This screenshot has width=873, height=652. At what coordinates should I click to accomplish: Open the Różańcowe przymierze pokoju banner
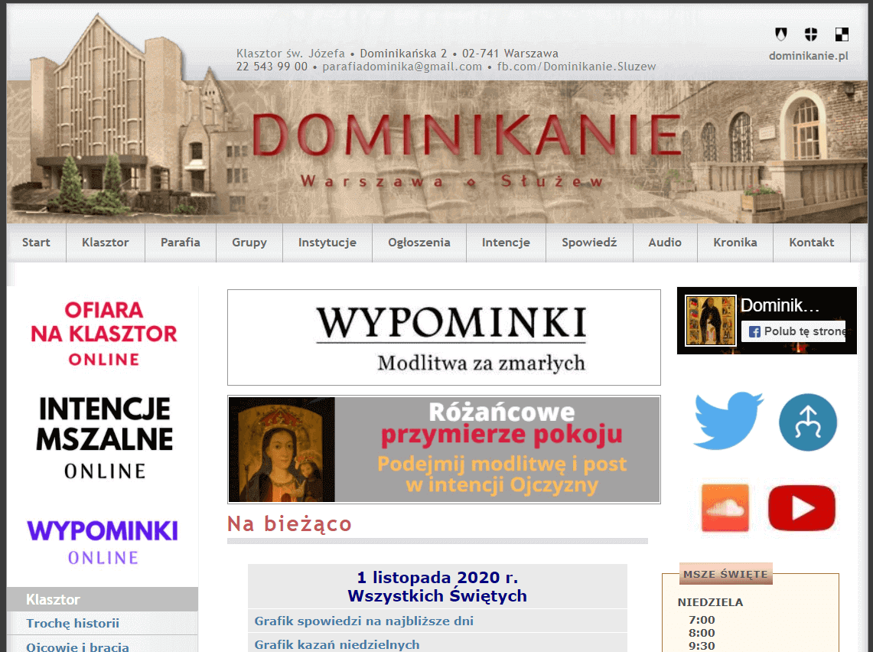(x=444, y=450)
